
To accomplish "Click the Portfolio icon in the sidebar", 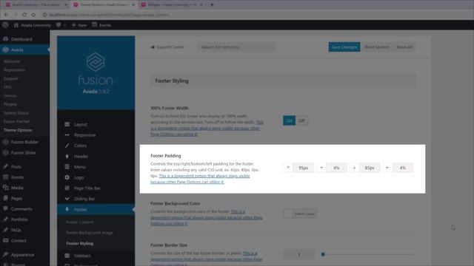I will click(x=5, y=219).
